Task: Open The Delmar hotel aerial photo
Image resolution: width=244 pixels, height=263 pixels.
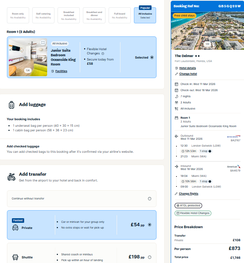Action: pyautogui.click(x=208, y=31)
